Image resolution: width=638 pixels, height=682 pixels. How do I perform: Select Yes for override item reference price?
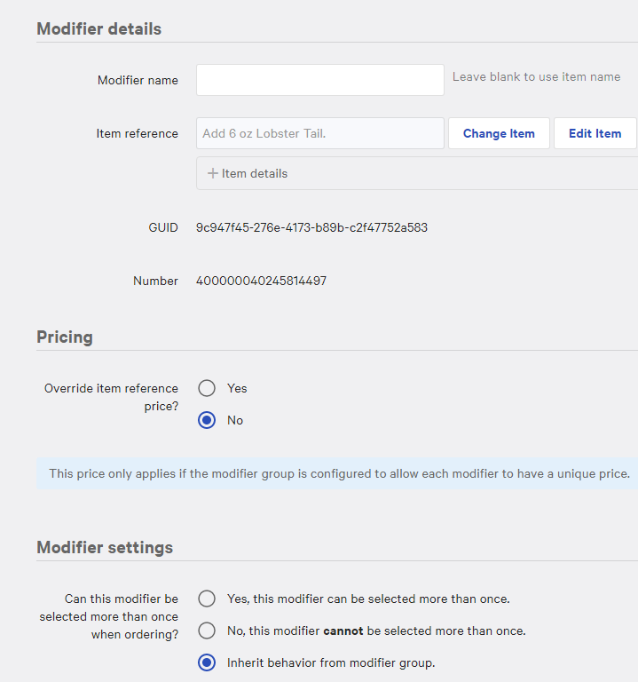[x=207, y=388]
